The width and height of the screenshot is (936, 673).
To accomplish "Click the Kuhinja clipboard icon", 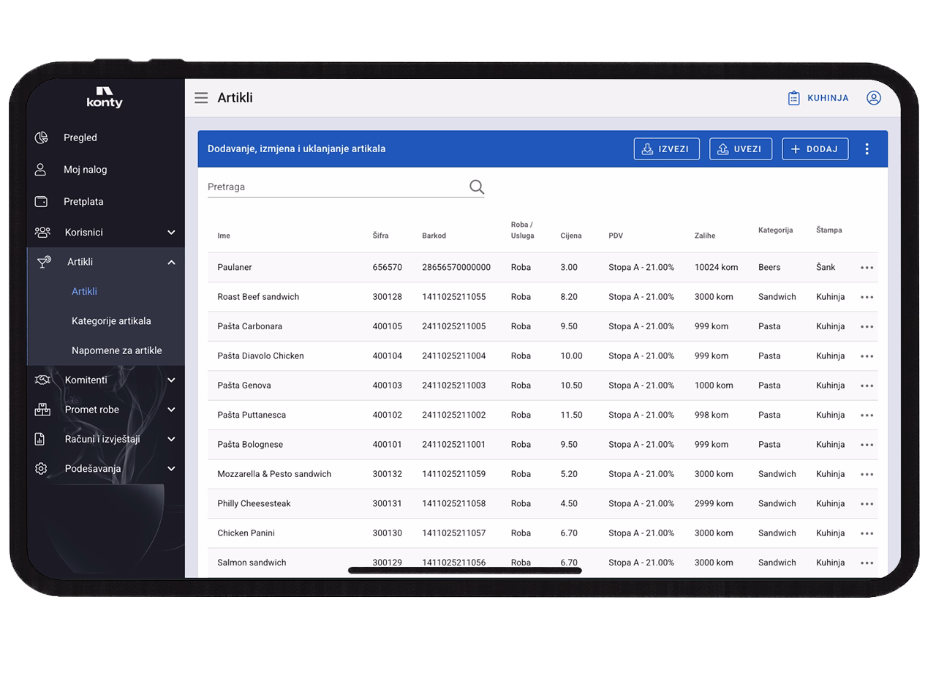I will [794, 98].
